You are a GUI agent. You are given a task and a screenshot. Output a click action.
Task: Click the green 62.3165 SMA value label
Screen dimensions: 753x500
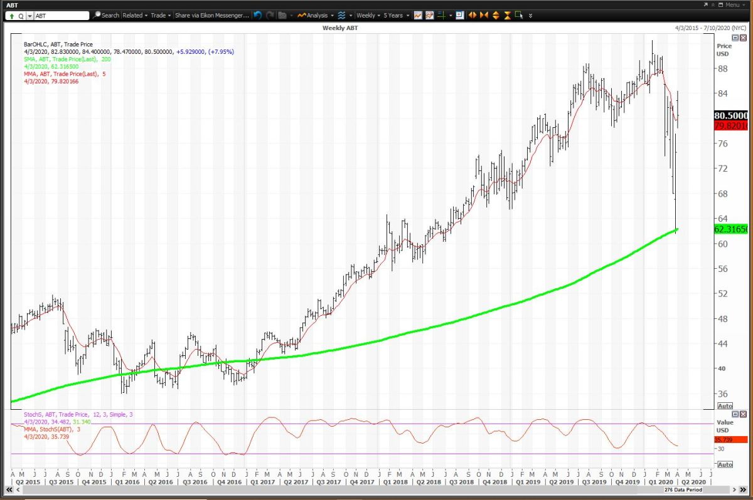[x=732, y=230]
